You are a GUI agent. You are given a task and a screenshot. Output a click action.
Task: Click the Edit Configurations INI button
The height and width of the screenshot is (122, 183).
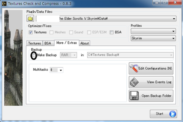[x=151, y=68]
